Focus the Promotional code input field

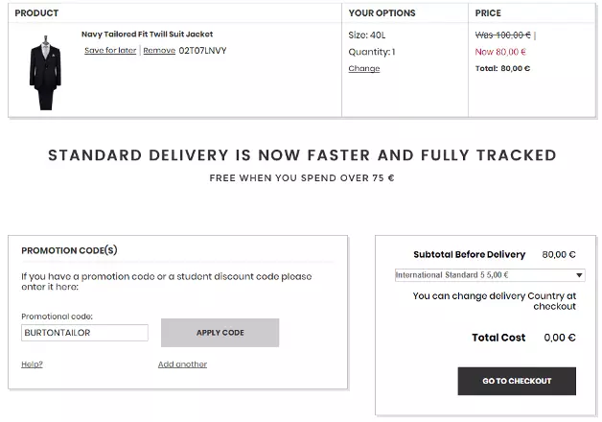84,333
